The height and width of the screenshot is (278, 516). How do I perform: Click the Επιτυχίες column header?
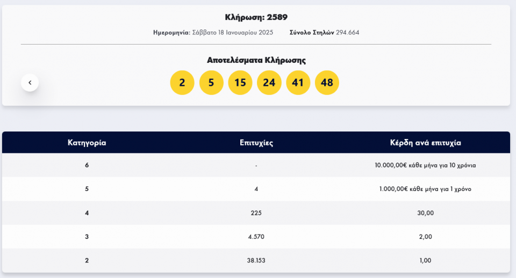[x=256, y=143]
